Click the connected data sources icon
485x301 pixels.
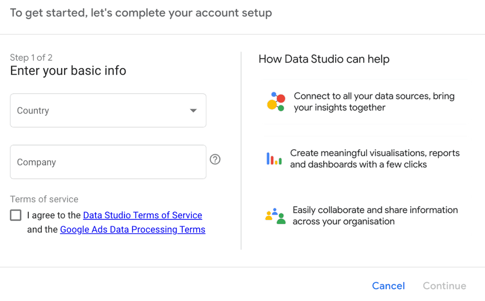pyautogui.click(x=276, y=102)
